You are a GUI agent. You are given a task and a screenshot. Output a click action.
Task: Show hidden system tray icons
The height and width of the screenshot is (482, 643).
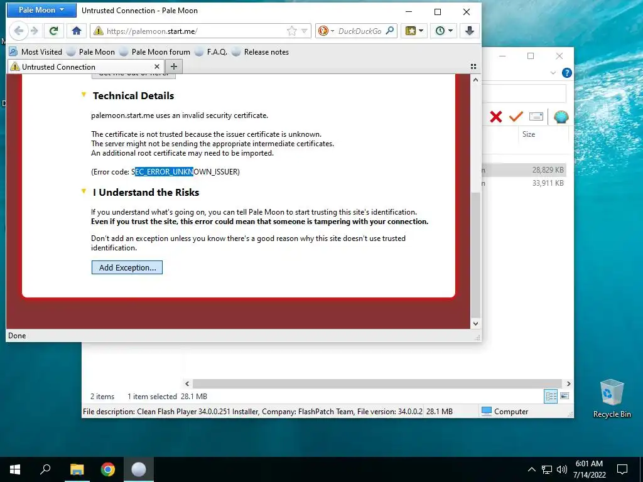531,469
